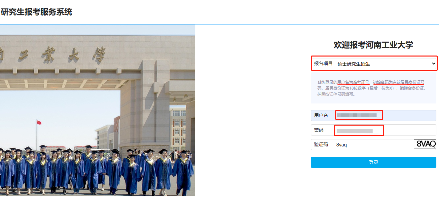Click the campus gate photo

point(97,110)
